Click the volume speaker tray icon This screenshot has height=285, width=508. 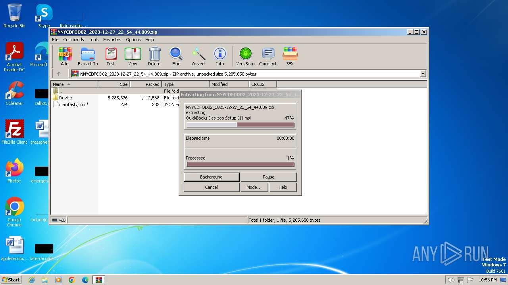pos(451,280)
